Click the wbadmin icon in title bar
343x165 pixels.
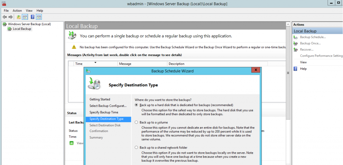4,3
